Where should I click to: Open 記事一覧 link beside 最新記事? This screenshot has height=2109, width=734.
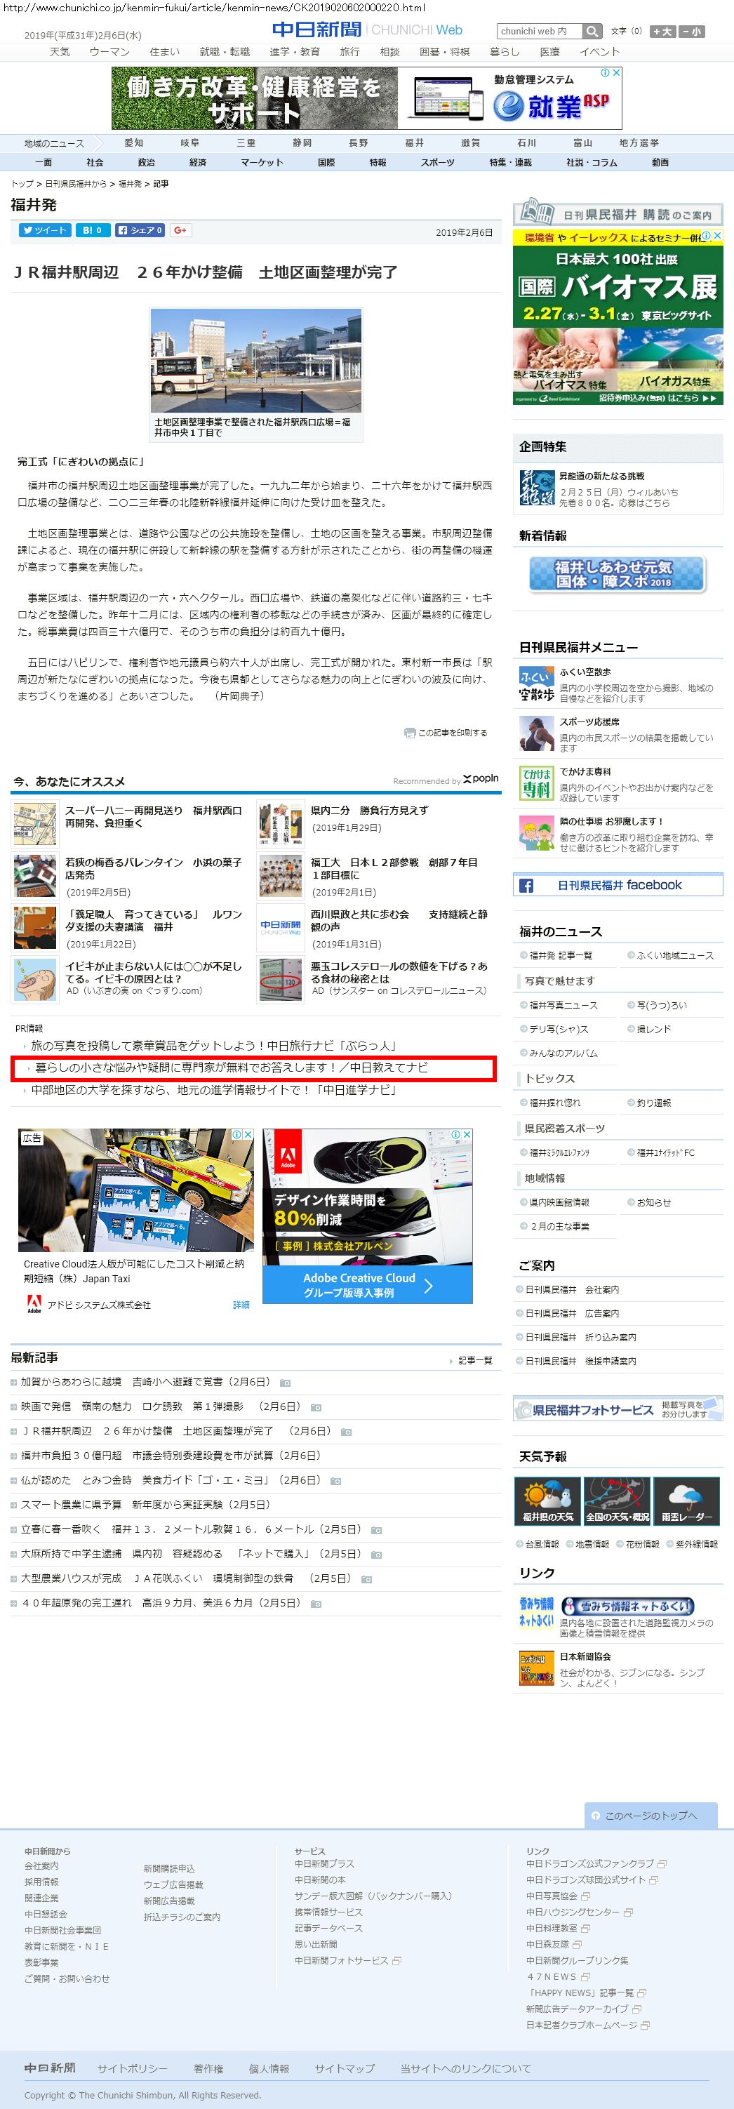coord(474,1360)
